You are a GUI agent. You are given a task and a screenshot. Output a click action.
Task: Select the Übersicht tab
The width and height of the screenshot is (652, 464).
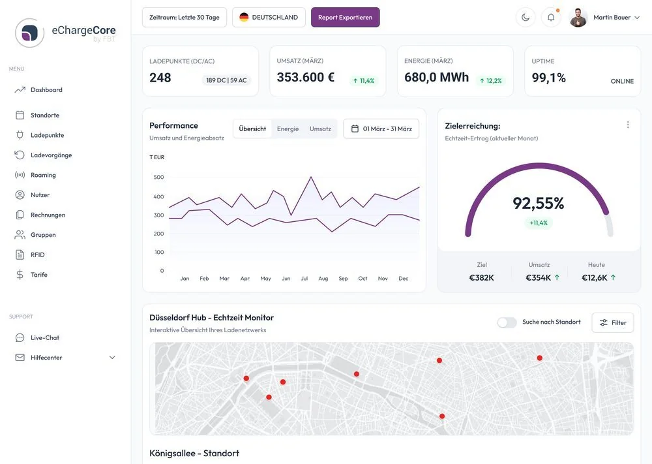[x=252, y=129]
